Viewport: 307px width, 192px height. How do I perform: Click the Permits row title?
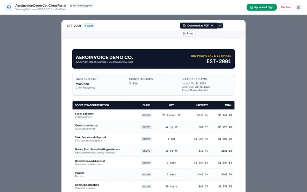(x=80, y=173)
